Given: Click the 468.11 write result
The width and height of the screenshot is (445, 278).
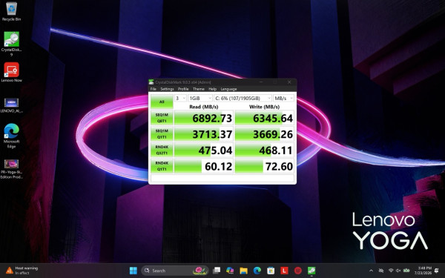Looking at the screenshot, I should (x=264, y=150).
